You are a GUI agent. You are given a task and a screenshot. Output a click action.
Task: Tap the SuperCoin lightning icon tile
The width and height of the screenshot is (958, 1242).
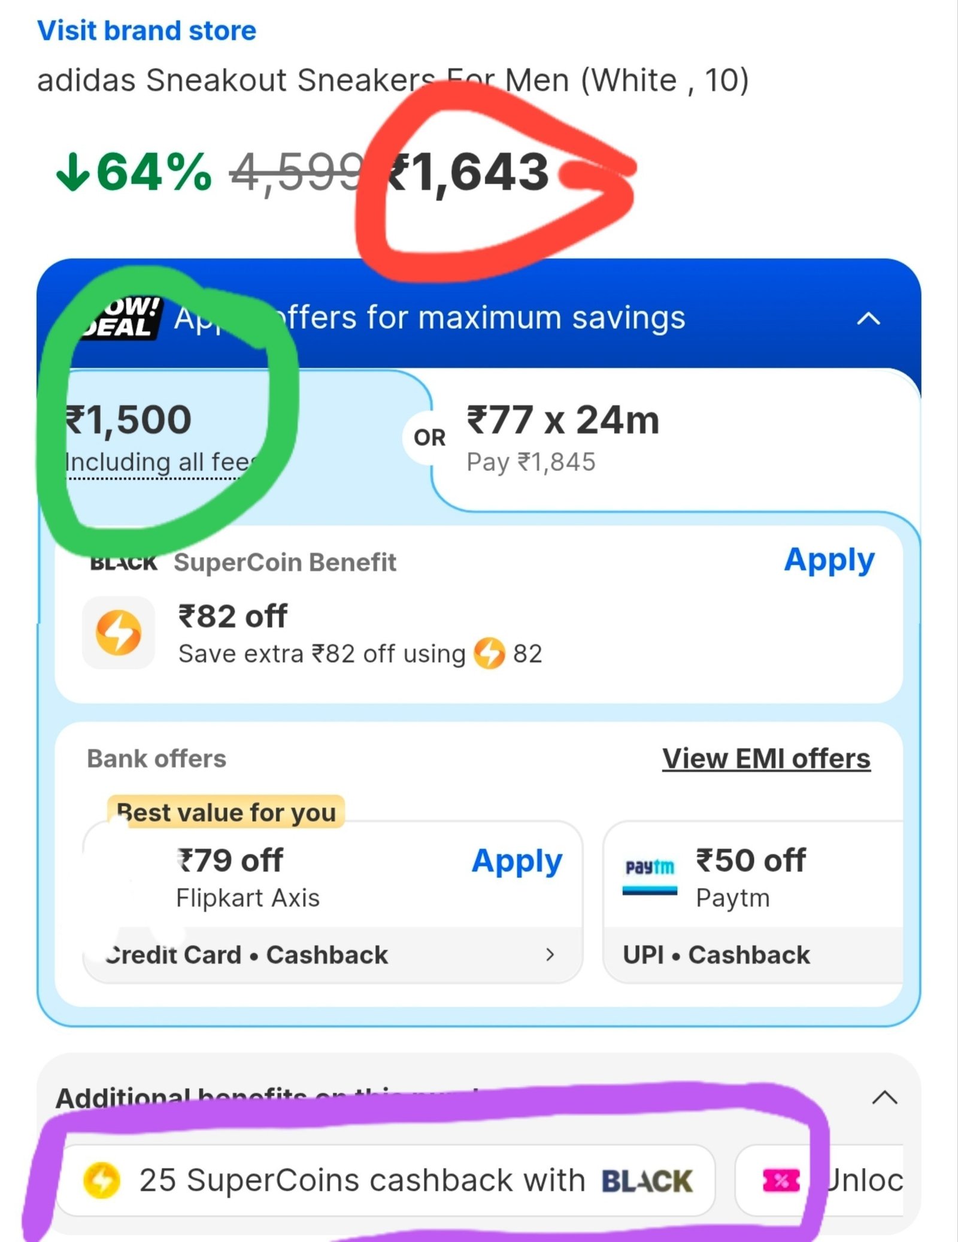[119, 633]
